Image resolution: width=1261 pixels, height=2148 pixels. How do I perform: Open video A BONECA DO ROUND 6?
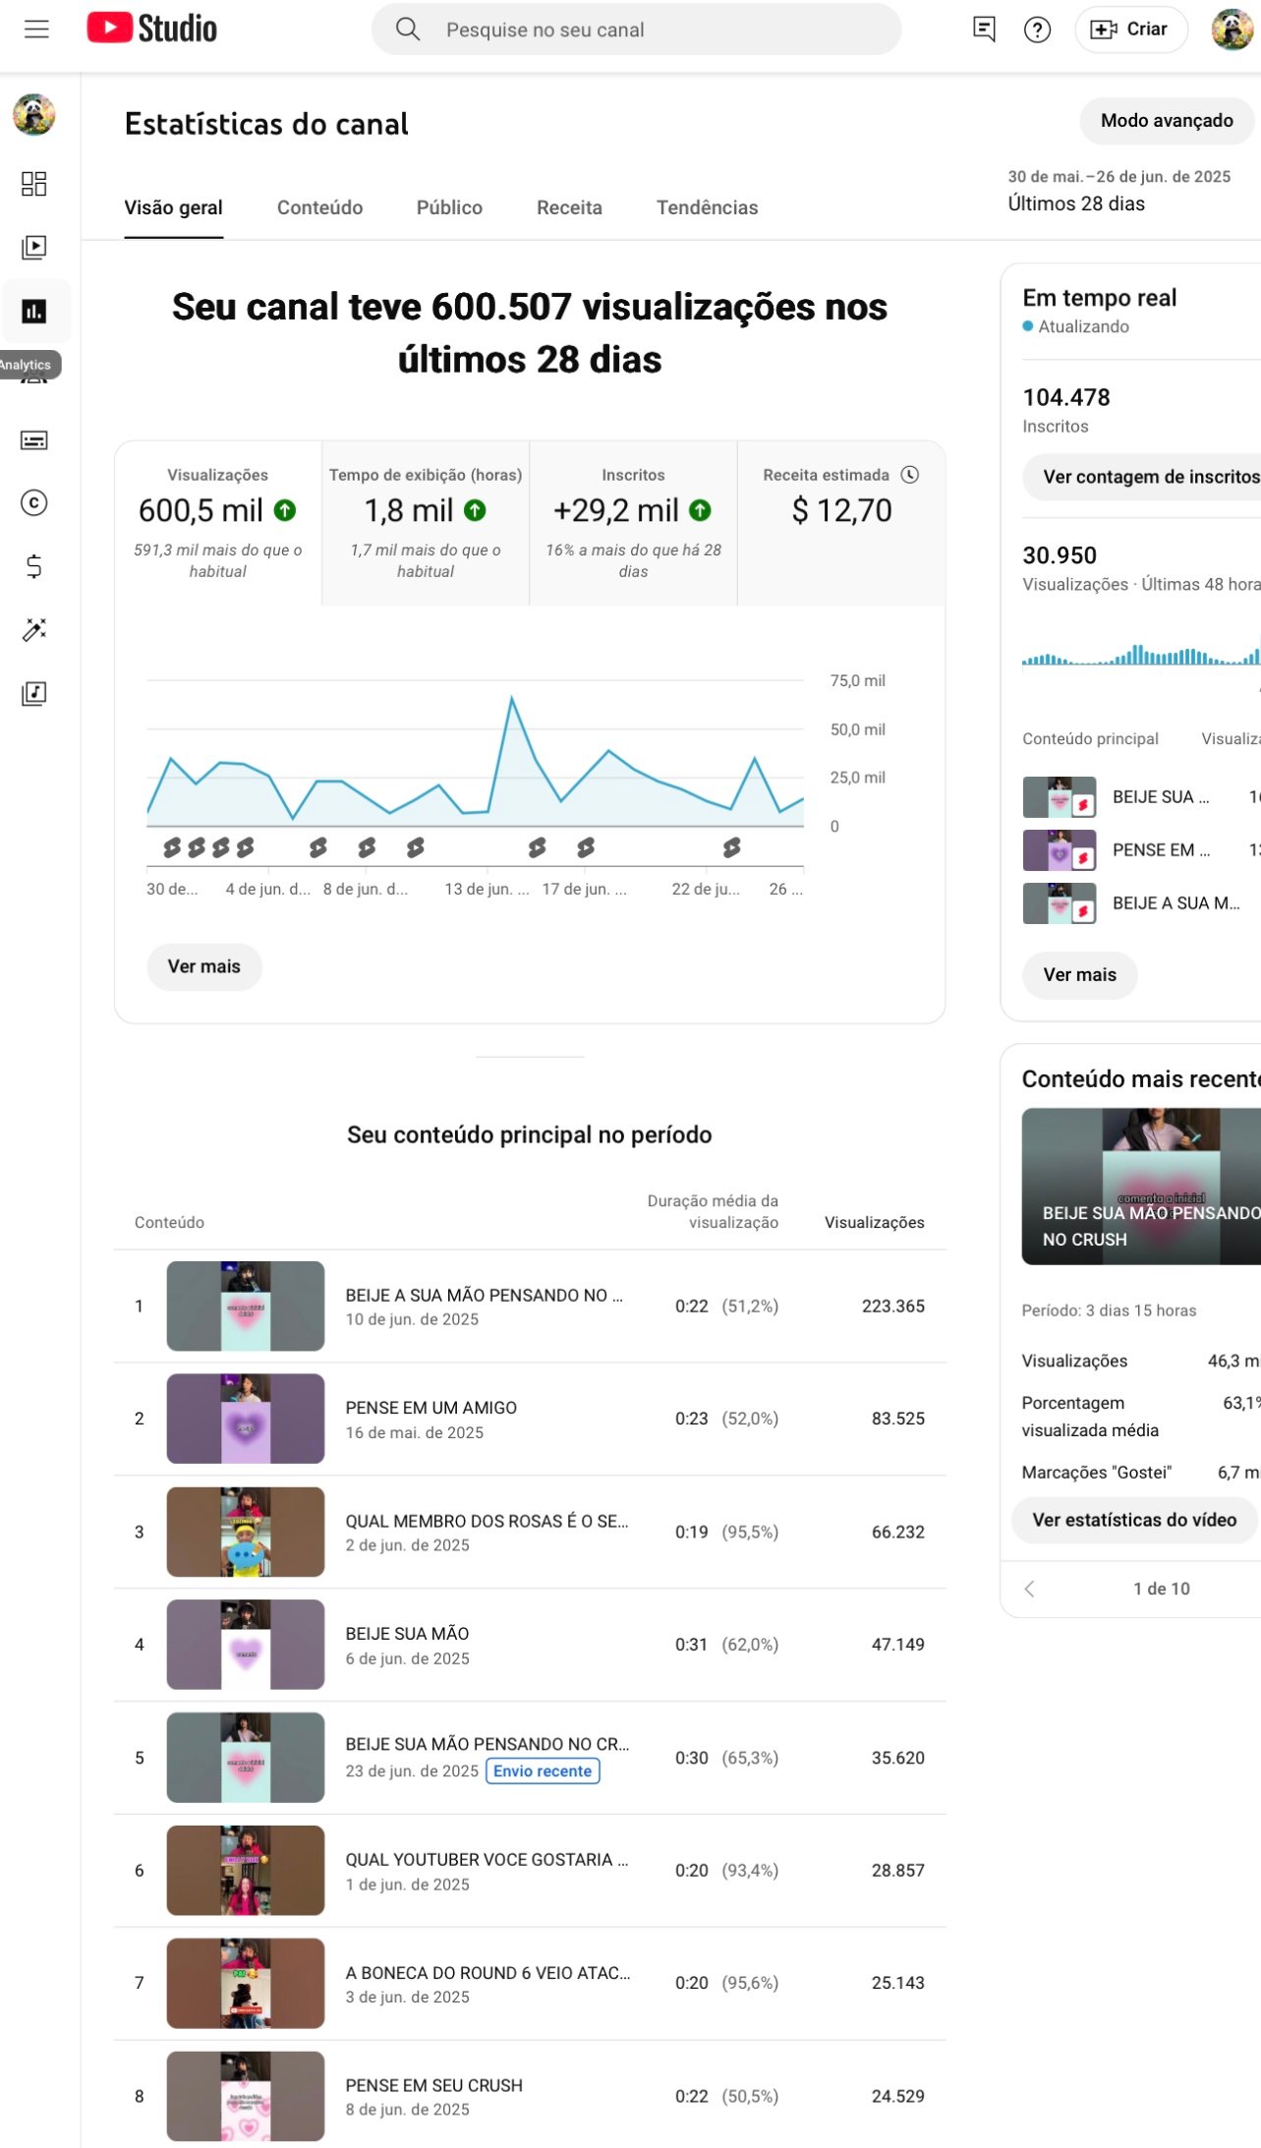click(487, 1973)
